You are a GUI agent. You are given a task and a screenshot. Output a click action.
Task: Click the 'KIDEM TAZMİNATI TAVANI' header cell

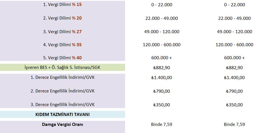pos(62,115)
